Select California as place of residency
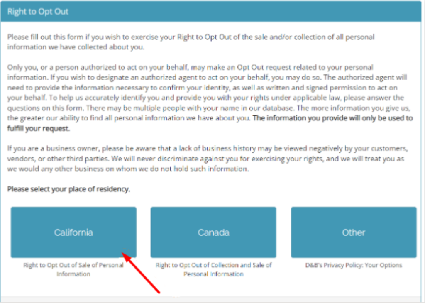 coord(73,232)
